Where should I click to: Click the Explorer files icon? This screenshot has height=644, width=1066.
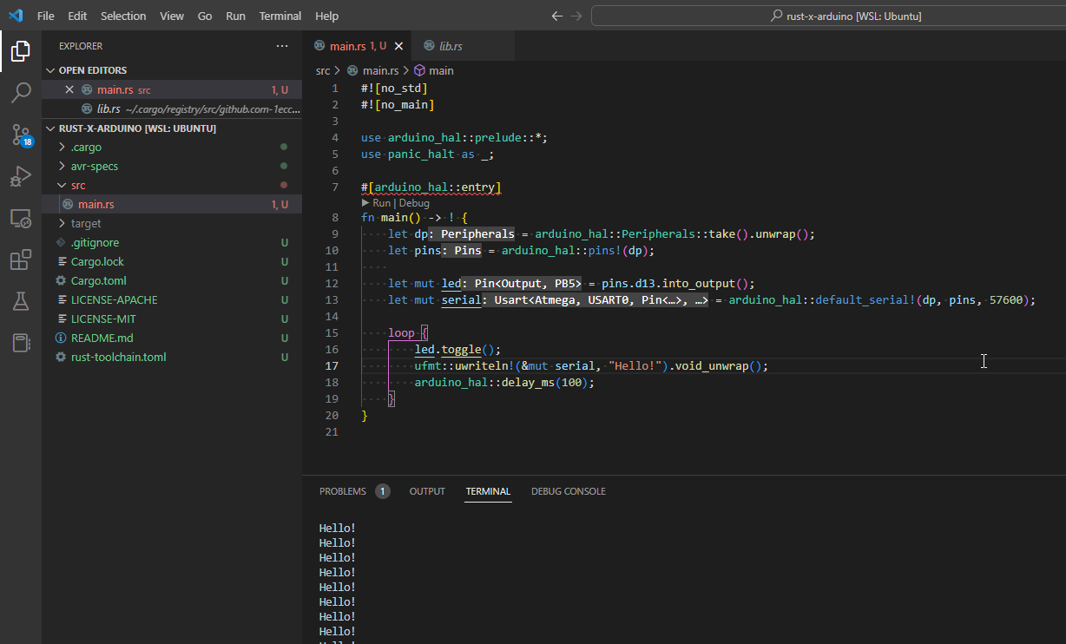[21, 51]
